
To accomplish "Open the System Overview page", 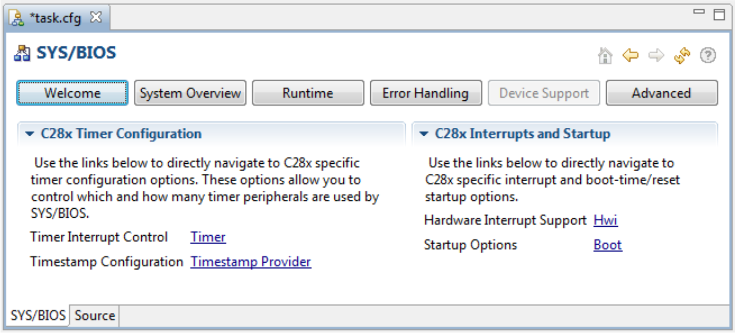I will coord(190,93).
